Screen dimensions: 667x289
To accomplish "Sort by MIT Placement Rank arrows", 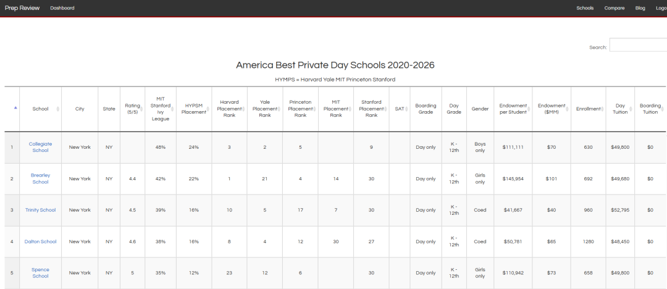I will [x=350, y=109].
